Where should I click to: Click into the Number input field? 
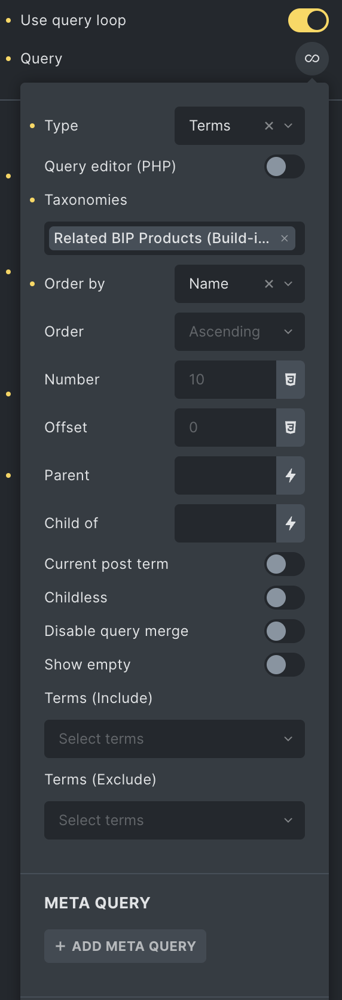pyautogui.click(x=225, y=380)
